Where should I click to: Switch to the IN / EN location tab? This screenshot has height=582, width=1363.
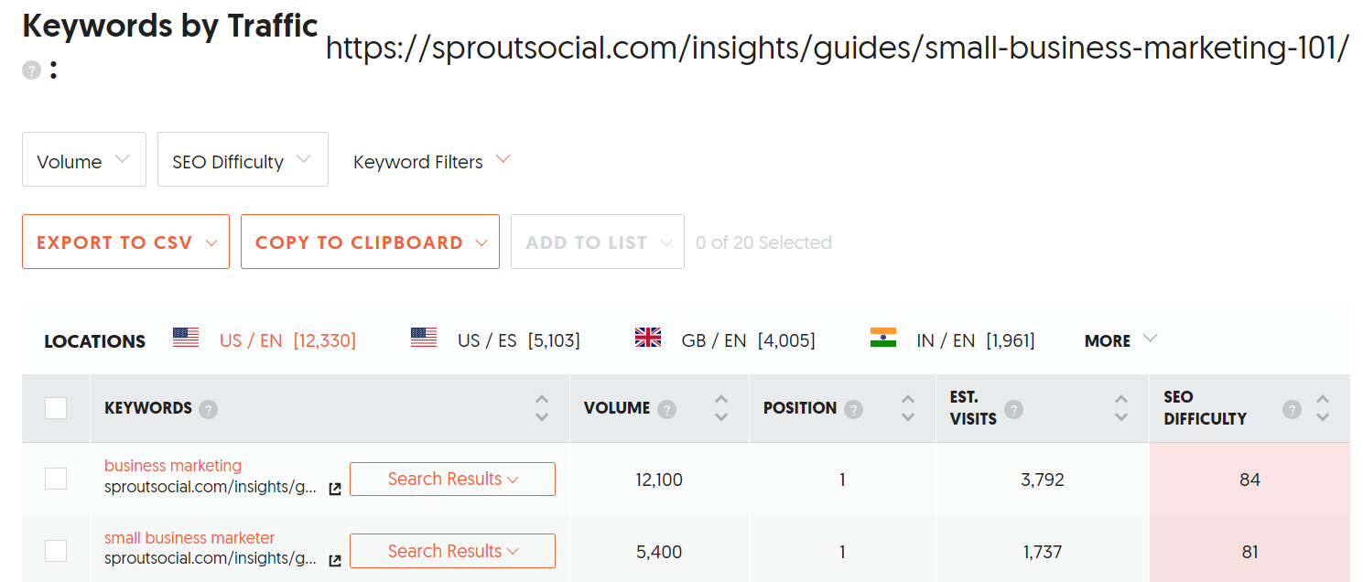[953, 340]
